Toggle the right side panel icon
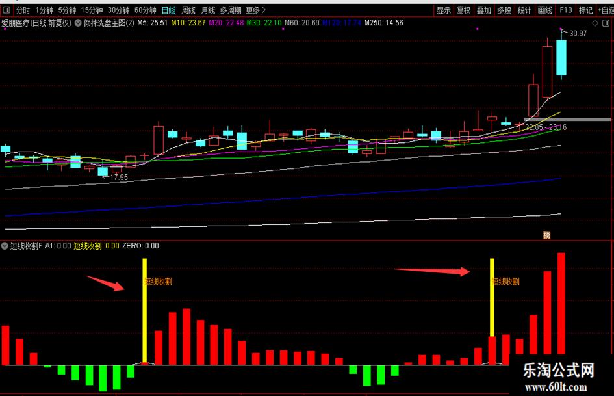The image size is (614, 396). (606, 23)
